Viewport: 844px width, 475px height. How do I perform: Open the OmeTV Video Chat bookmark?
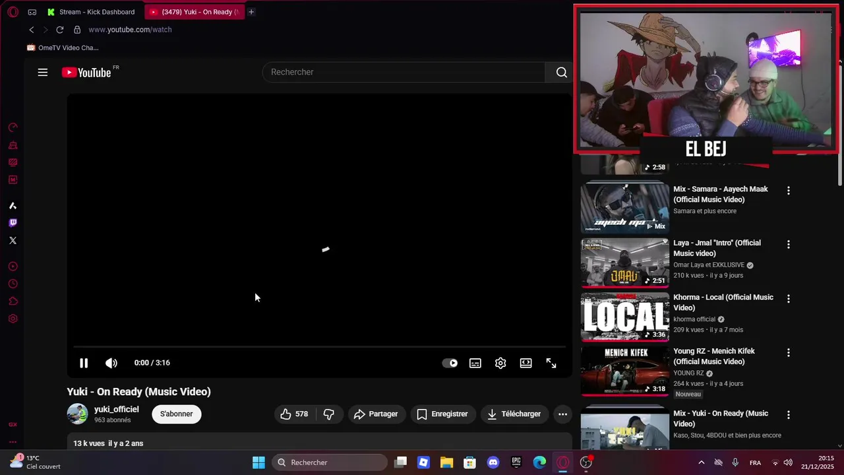point(63,47)
